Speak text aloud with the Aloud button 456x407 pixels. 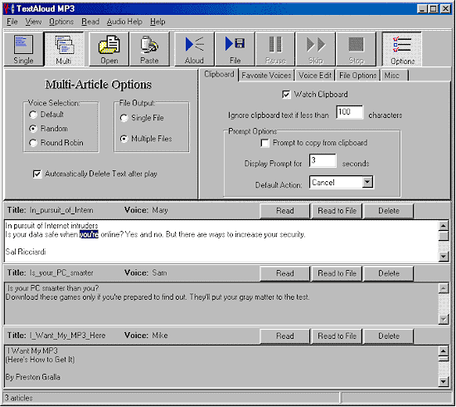tap(194, 49)
